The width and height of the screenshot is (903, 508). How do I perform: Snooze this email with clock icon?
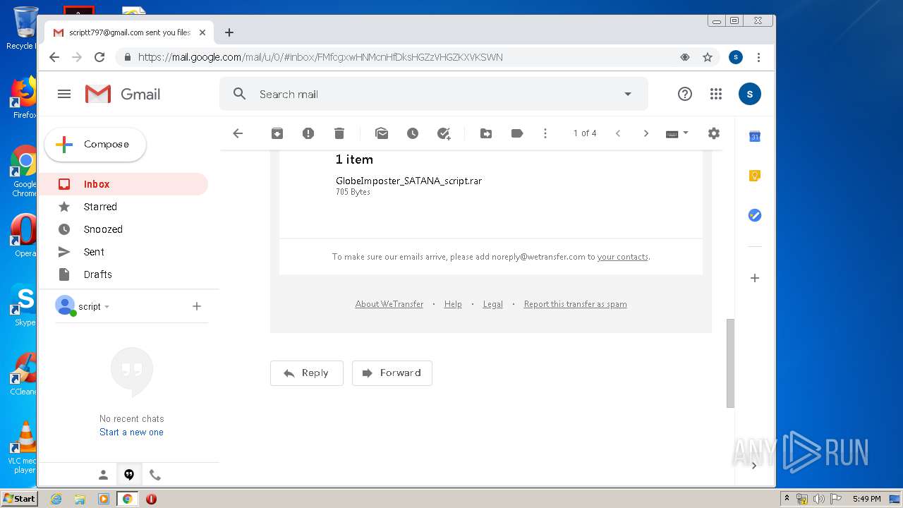[x=413, y=133]
